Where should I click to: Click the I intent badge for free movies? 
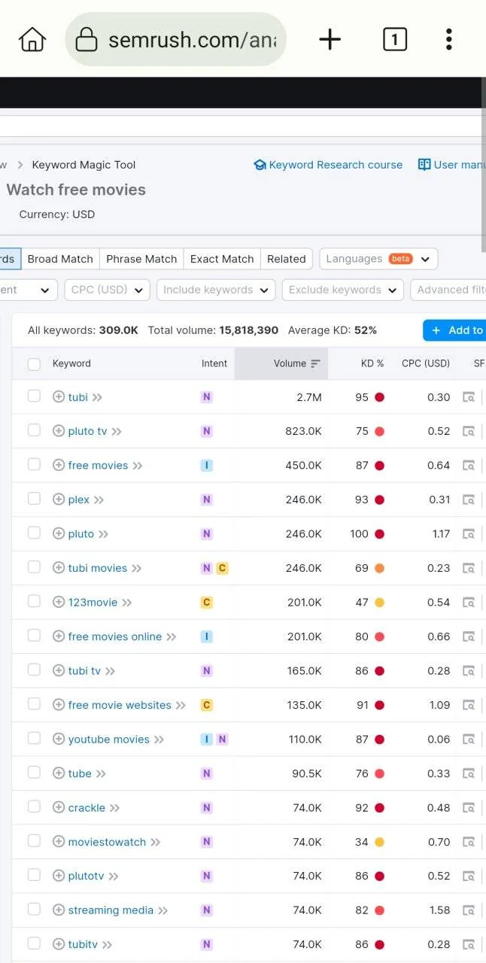(x=207, y=465)
